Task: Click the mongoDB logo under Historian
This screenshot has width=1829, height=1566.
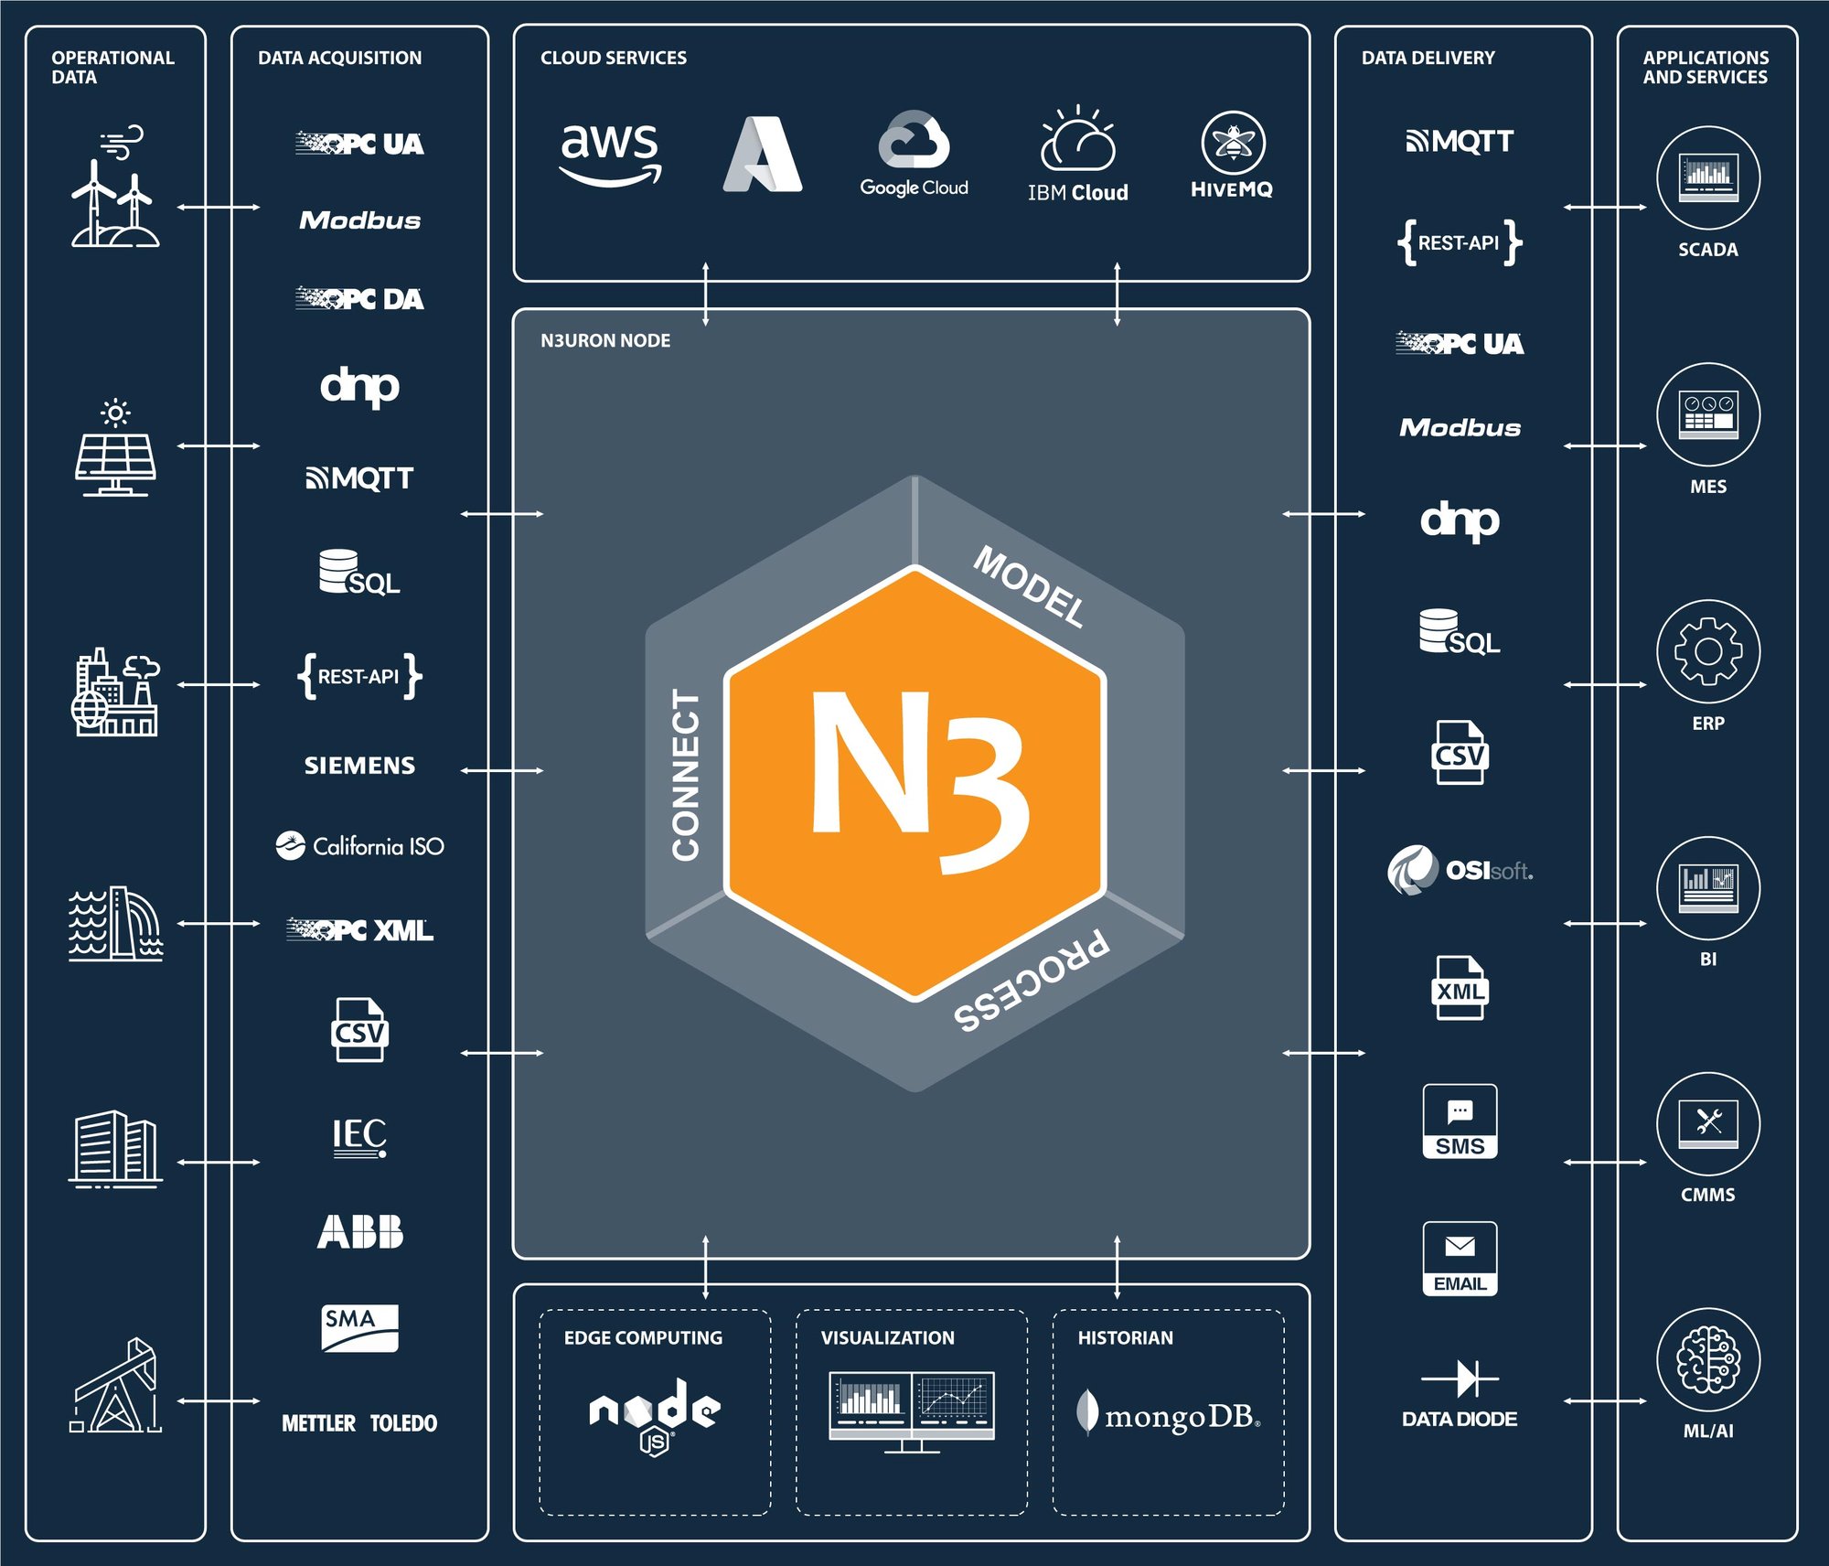Action: click(x=1169, y=1414)
